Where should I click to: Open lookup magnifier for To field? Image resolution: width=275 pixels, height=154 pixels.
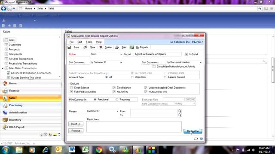[180, 115]
